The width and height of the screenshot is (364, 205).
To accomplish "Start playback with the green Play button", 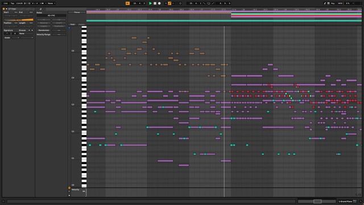I will 150,3.
